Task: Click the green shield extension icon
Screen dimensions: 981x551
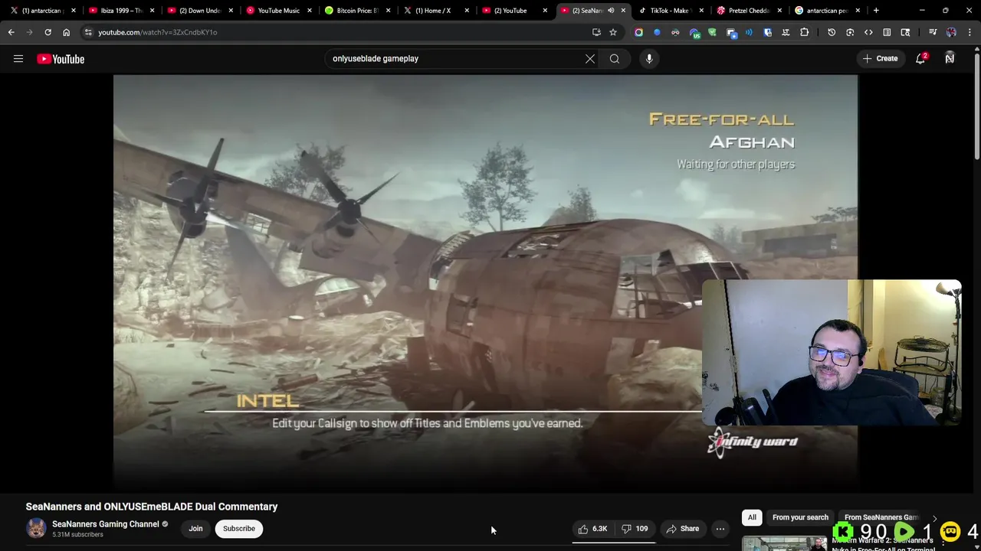Action: (x=712, y=32)
